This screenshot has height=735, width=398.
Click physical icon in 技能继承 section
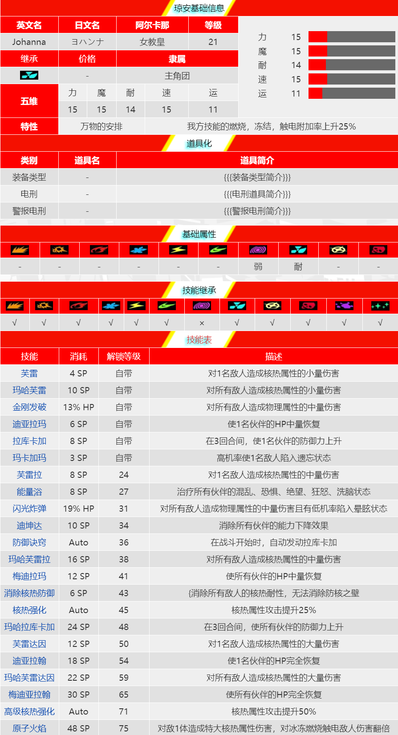click(x=15, y=306)
